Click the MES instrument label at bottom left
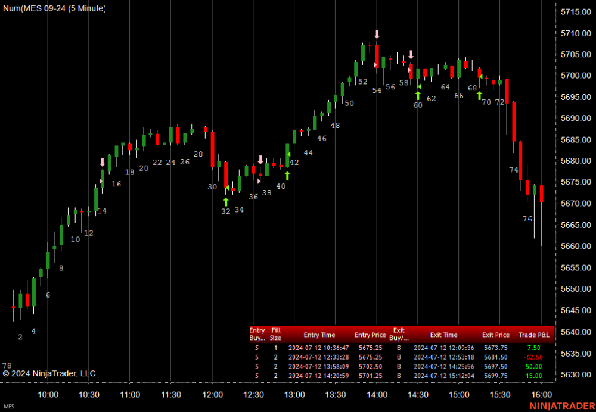This screenshot has width=596, height=412. pos(8,407)
